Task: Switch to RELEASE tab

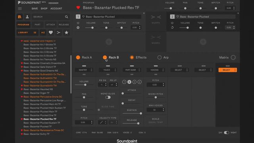Action: pyautogui.click(x=64, y=25)
